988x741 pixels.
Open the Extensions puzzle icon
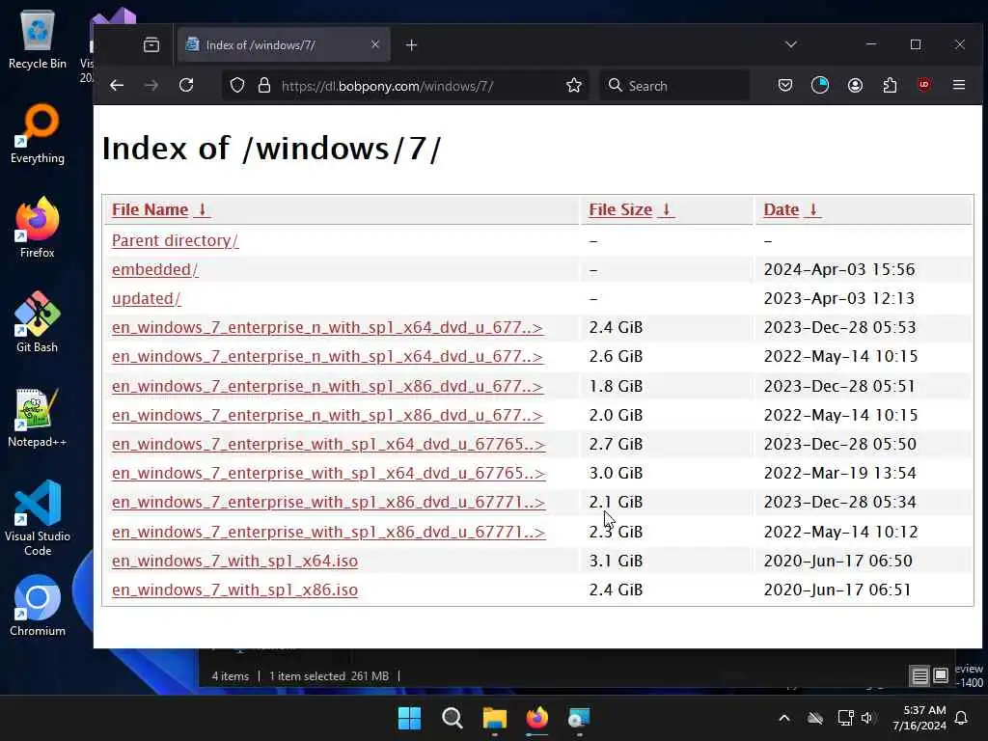coord(890,85)
